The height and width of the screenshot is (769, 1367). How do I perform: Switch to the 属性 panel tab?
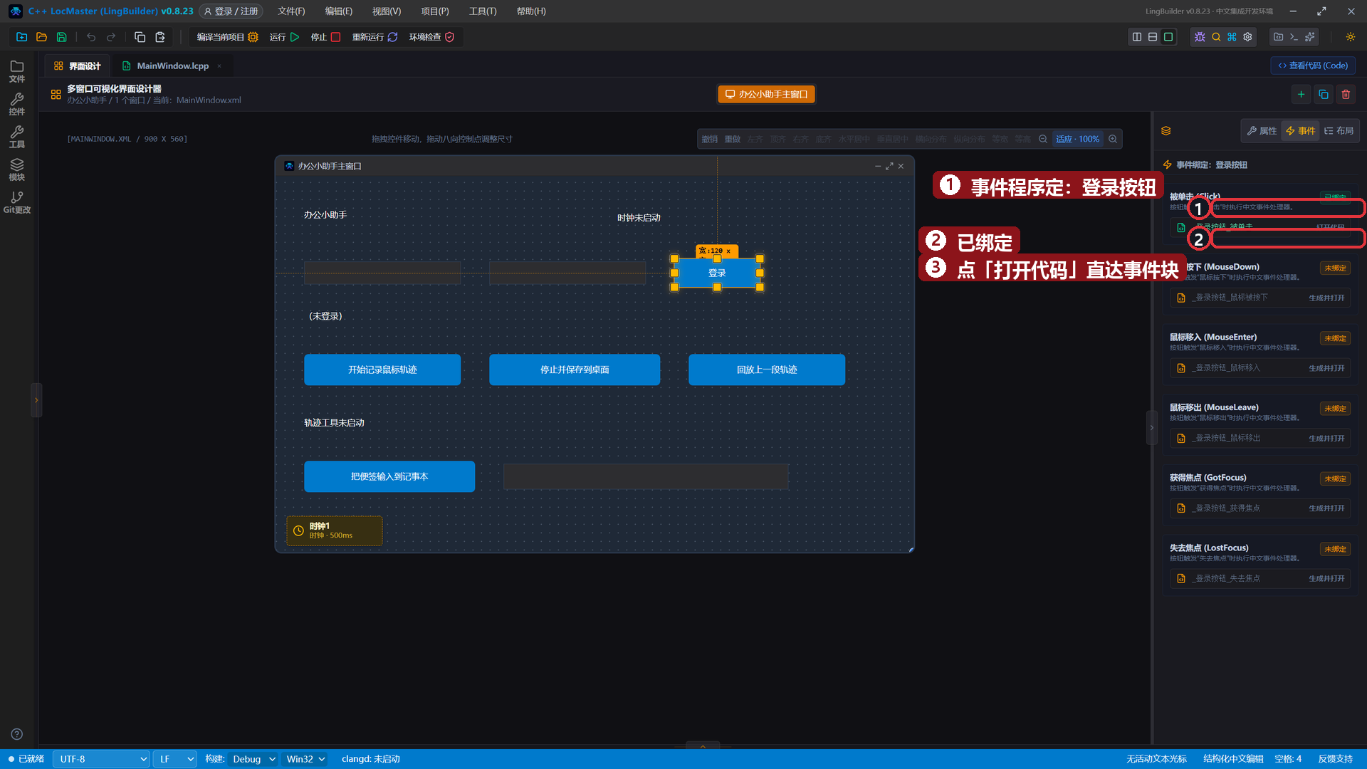[1262, 131]
